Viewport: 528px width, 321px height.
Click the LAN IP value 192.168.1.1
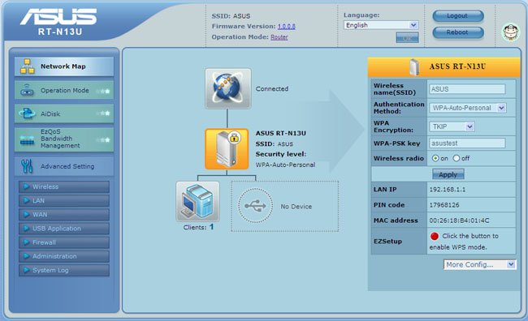click(448, 190)
